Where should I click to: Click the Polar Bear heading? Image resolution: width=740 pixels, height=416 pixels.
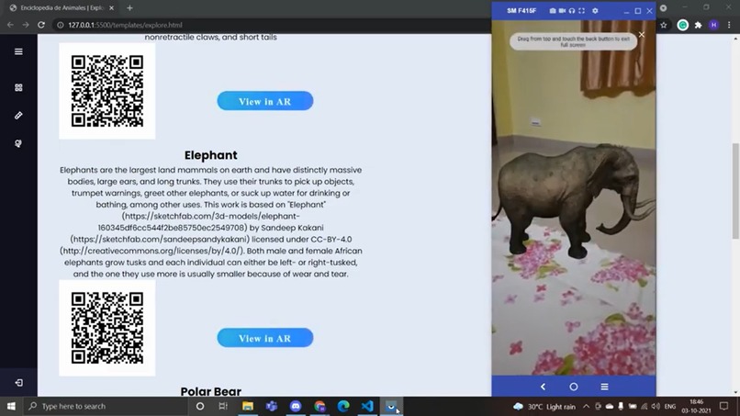[x=211, y=391]
